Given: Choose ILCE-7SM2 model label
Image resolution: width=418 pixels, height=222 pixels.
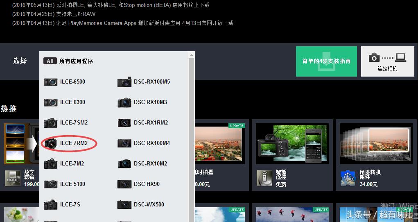Looking at the screenshot, I should (x=74, y=123).
